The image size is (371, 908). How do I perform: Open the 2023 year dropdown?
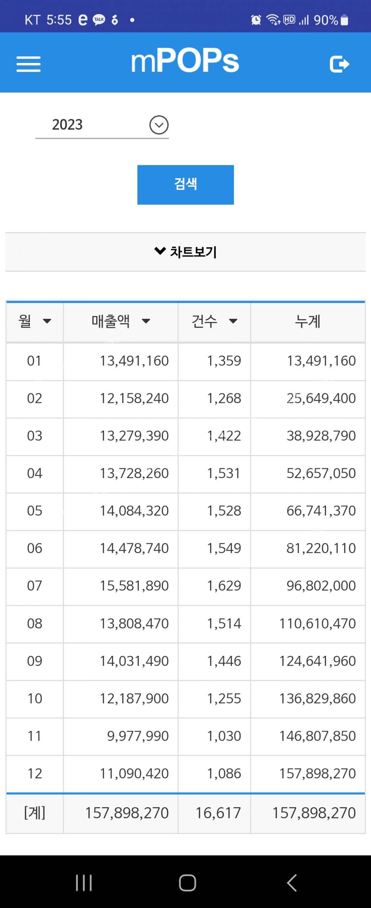click(159, 125)
